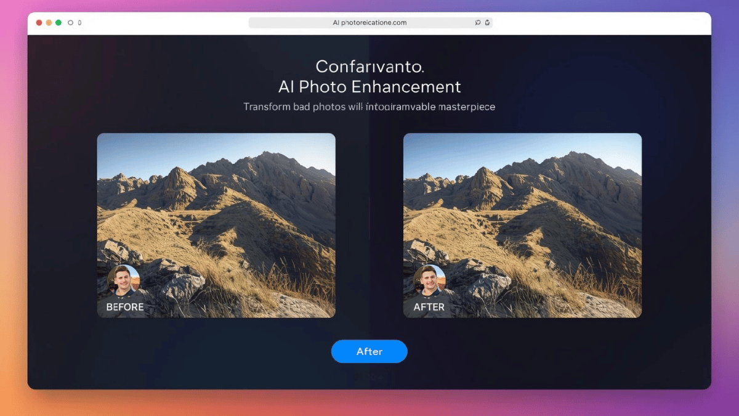This screenshot has width=739, height=416.
Task: Click the comparison divider between the two photos
Action: (369, 225)
